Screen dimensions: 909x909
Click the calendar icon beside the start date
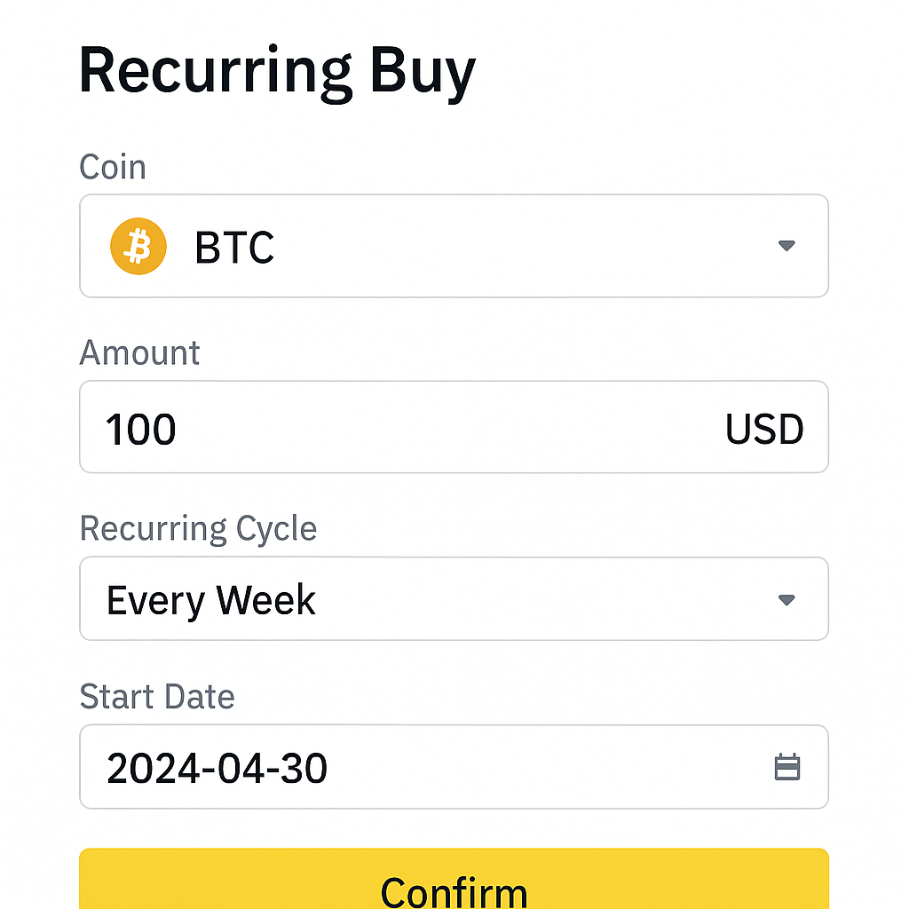(788, 766)
